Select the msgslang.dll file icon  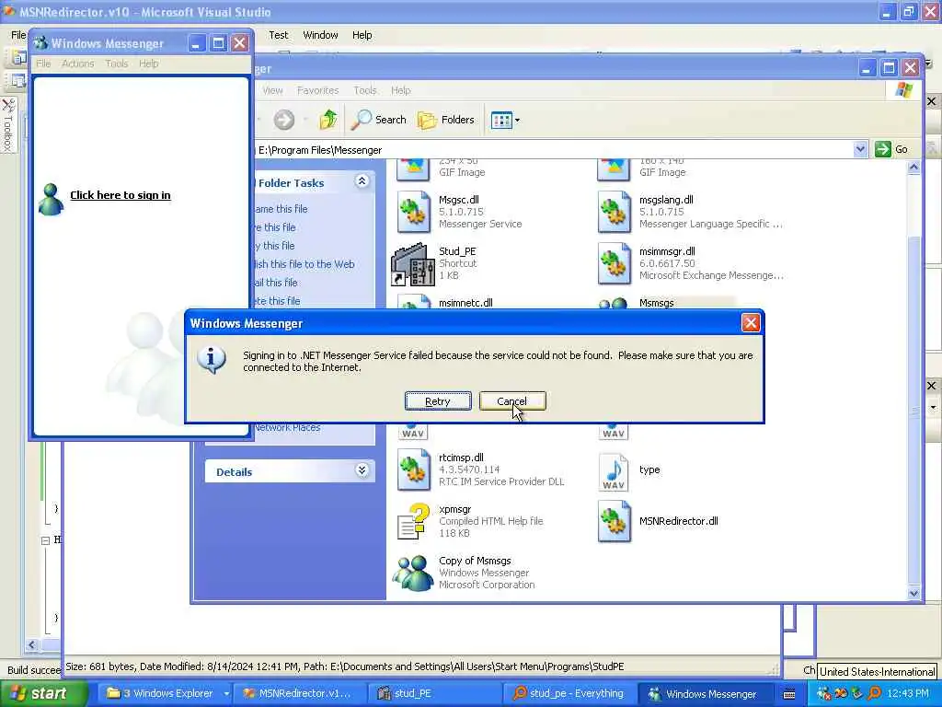(614, 212)
